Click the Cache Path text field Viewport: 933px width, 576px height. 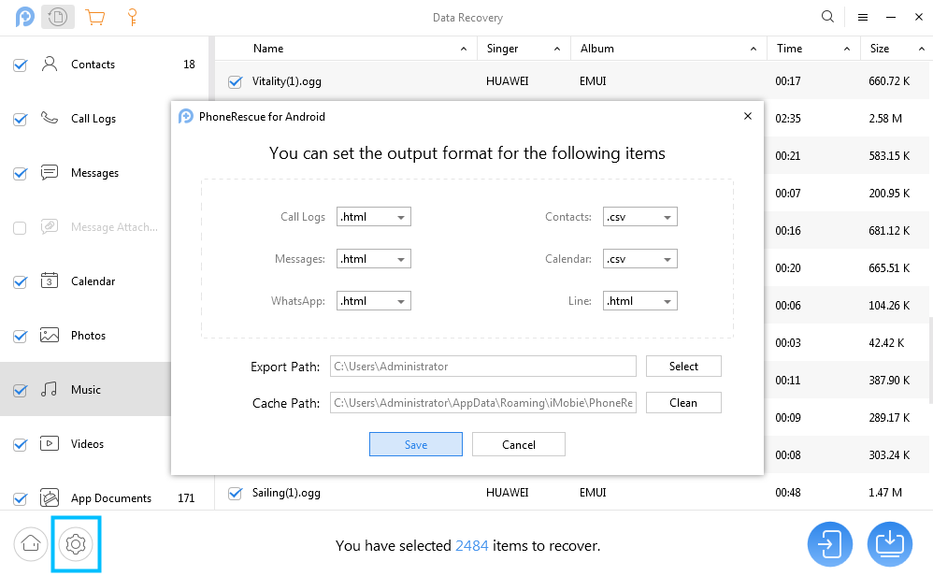483,403
